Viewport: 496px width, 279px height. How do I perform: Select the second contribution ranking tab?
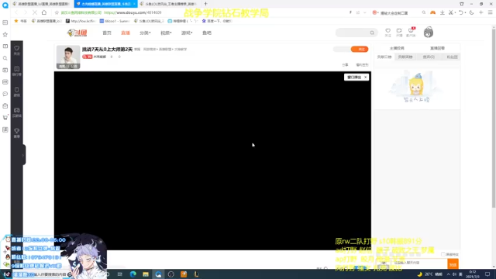click(405, 57)
